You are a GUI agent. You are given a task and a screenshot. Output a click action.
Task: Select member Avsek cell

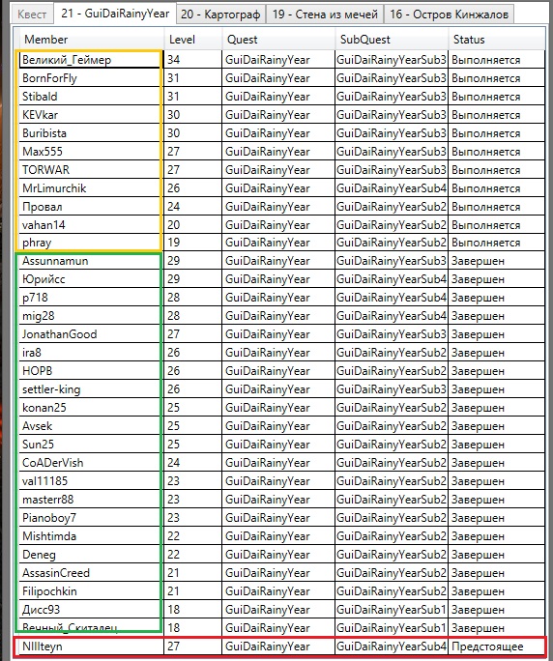click(90, 426)
